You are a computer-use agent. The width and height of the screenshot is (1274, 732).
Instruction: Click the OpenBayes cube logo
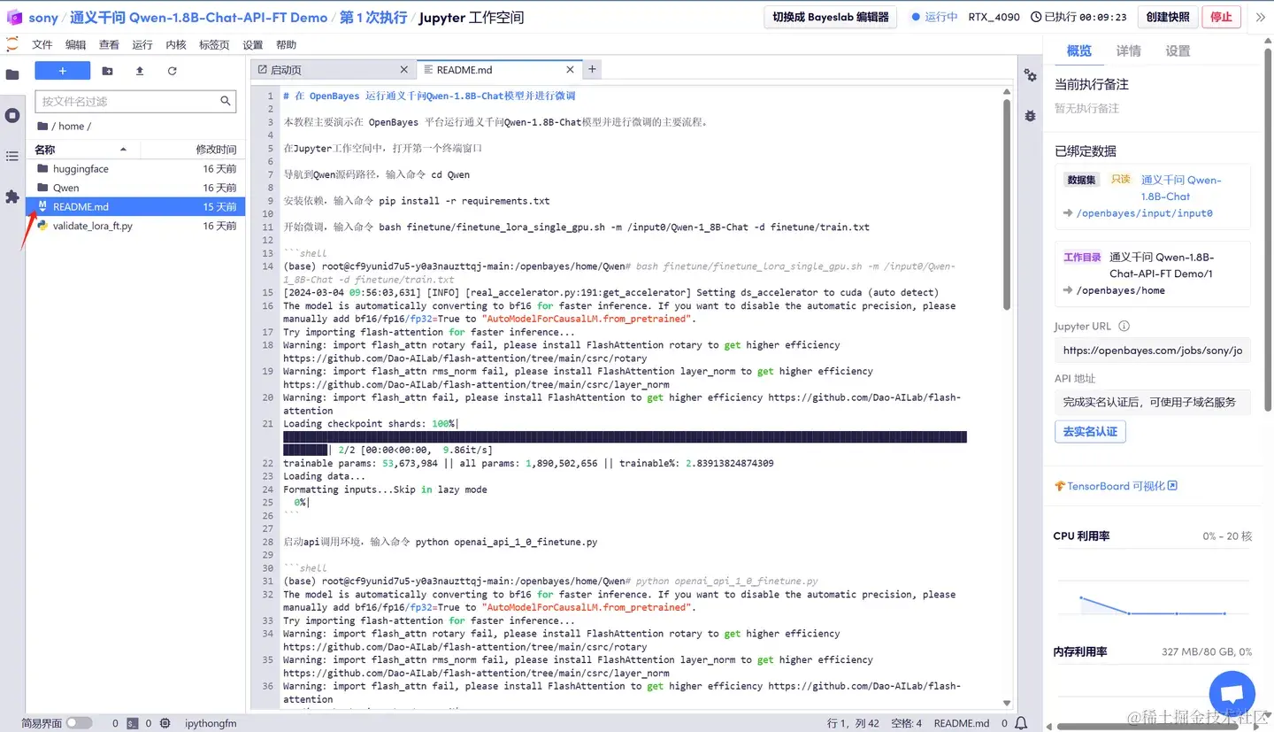tap(14, 17)
